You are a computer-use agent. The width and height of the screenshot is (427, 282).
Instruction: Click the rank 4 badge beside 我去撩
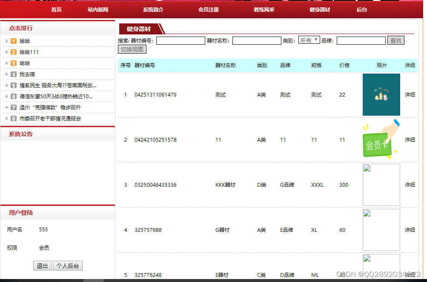[x=13, y=74]
